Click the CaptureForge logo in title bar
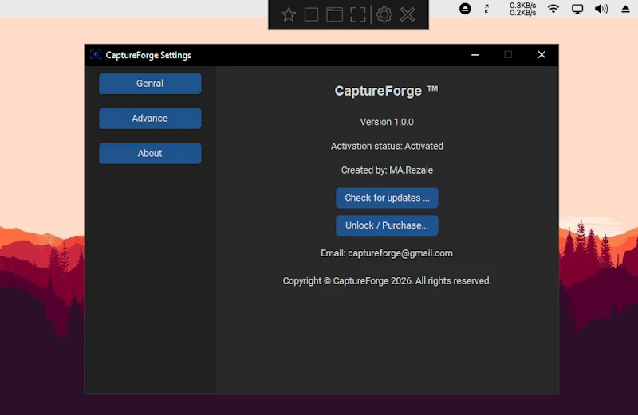Screen dimensions: 638x415 point(96,54)
